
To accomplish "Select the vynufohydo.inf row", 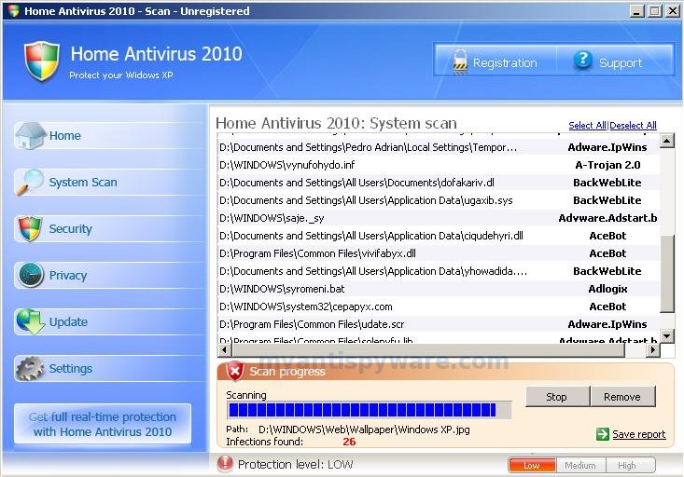I will coord(439,165).
